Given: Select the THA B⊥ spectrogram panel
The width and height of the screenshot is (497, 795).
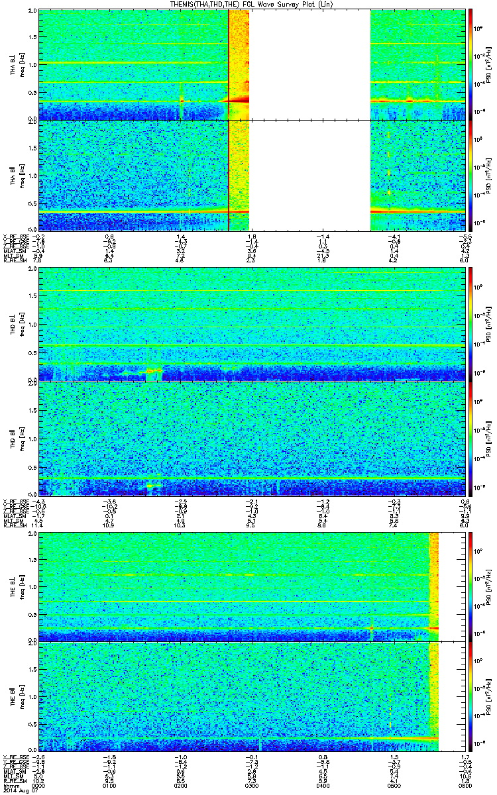Looking at the screenshot, I should coord(250,64).
